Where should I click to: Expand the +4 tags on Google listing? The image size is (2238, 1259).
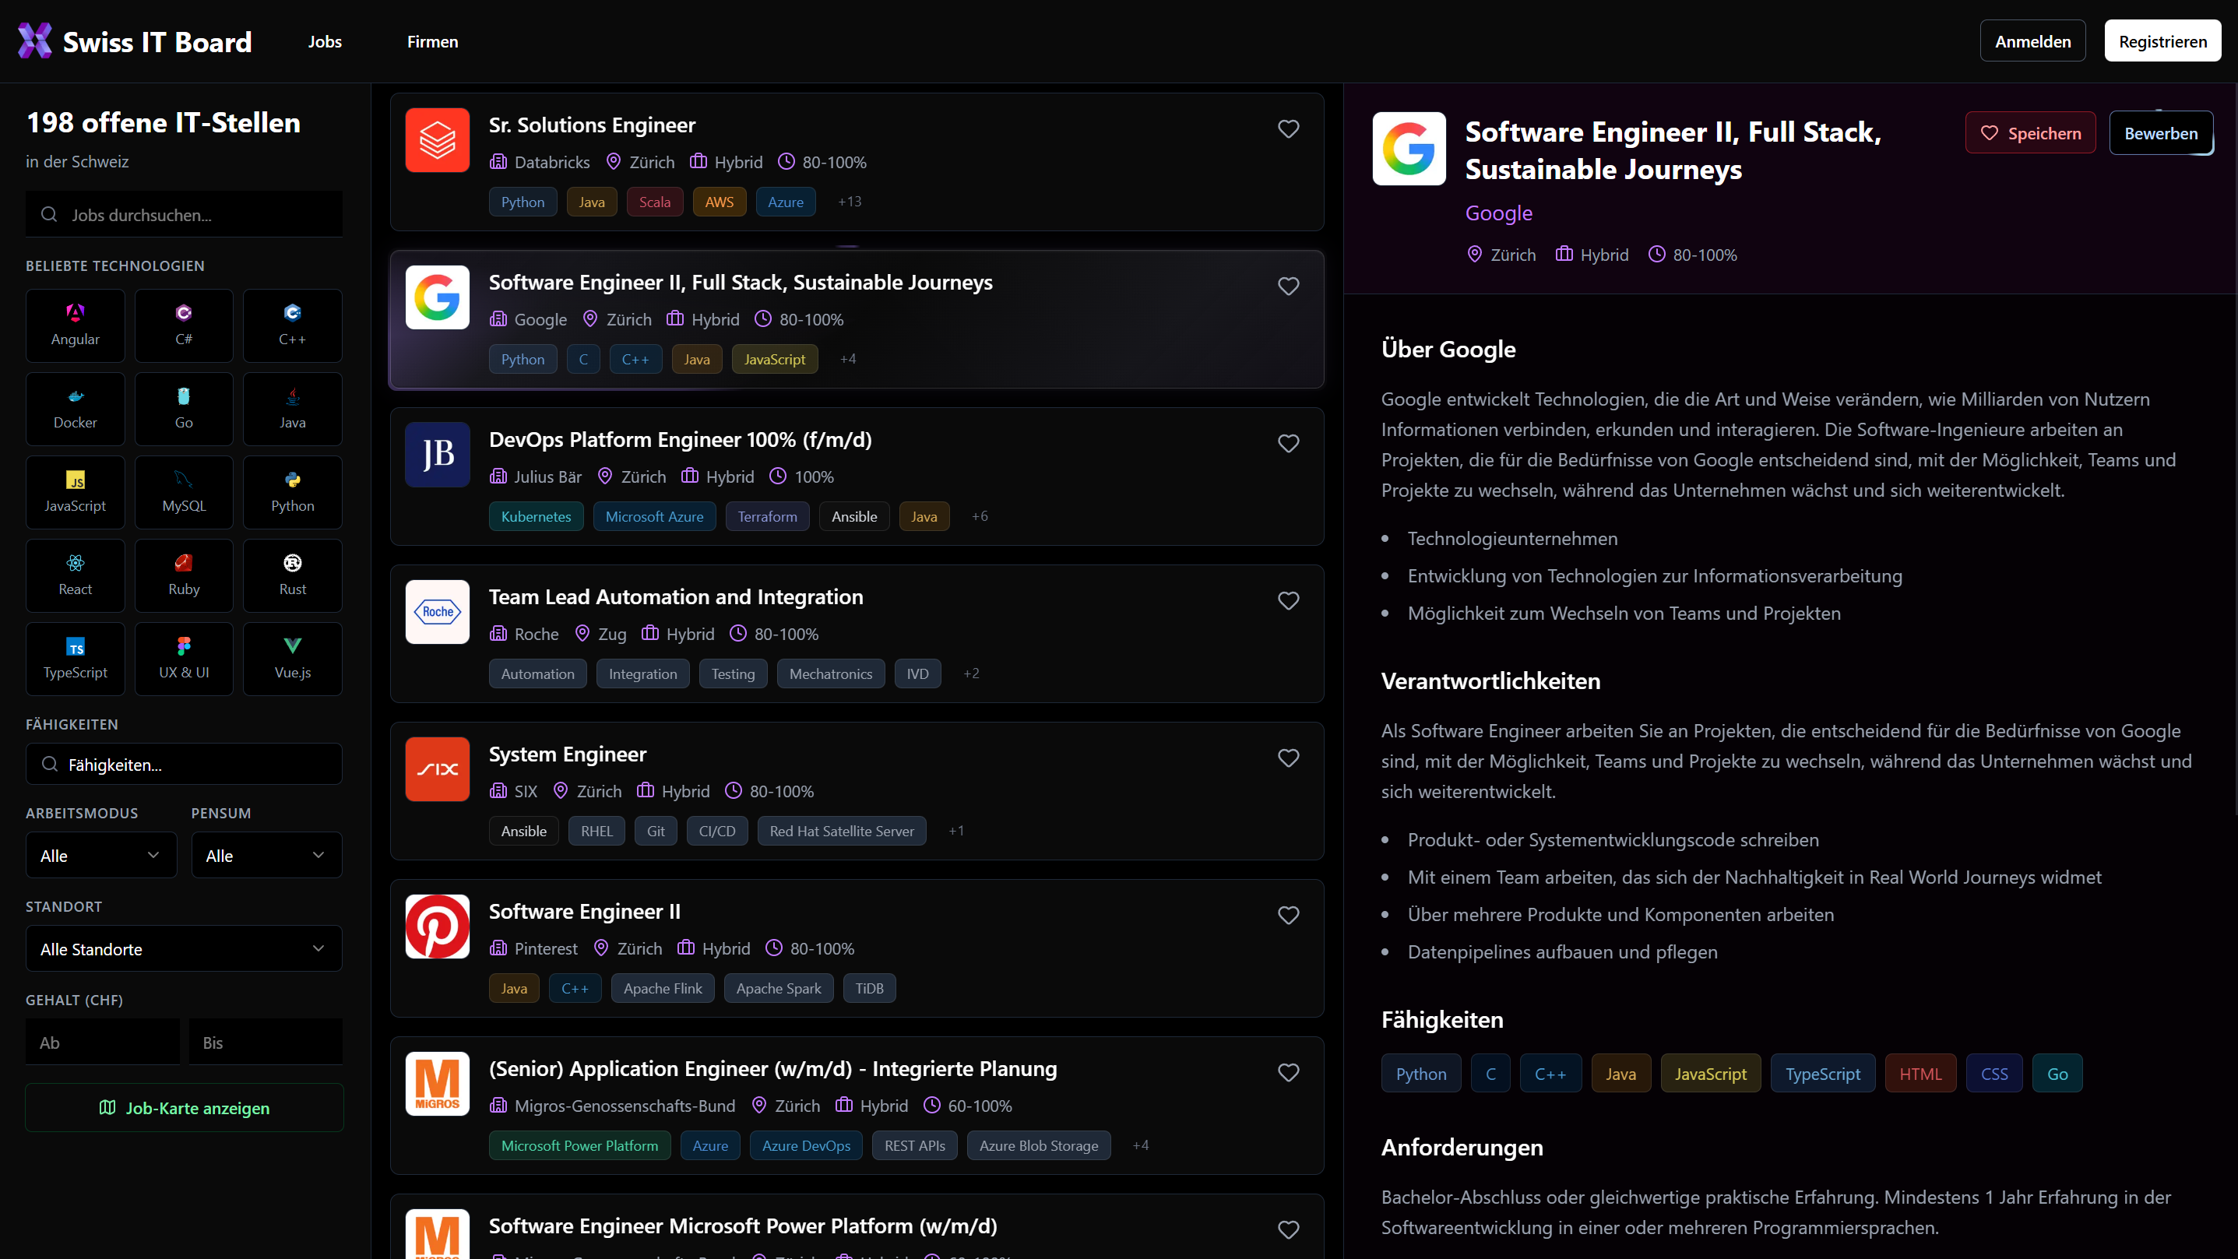[x=848, y=359]
